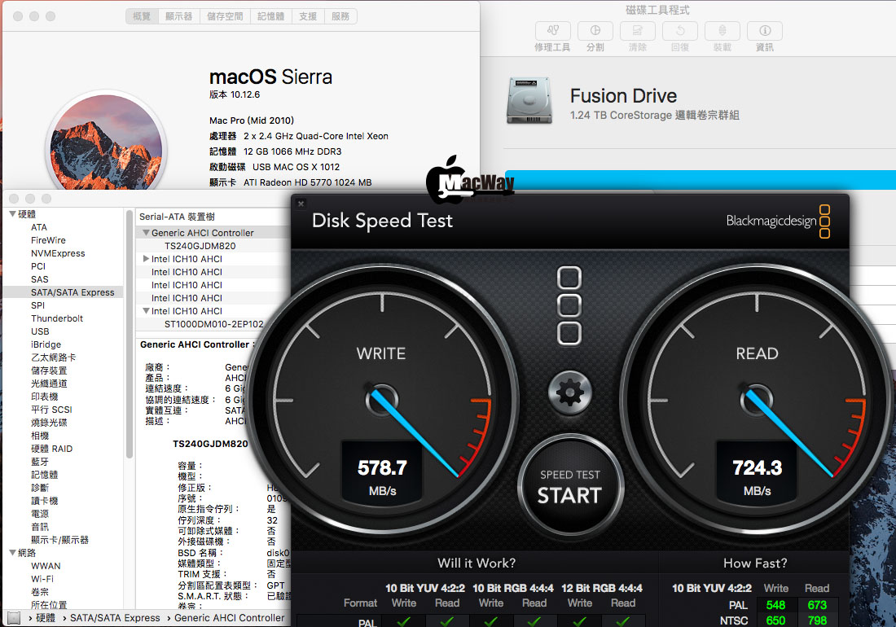Open Disk Speed Test settings gear
This screenshot has height=627, width=896.
pos(569,392)
